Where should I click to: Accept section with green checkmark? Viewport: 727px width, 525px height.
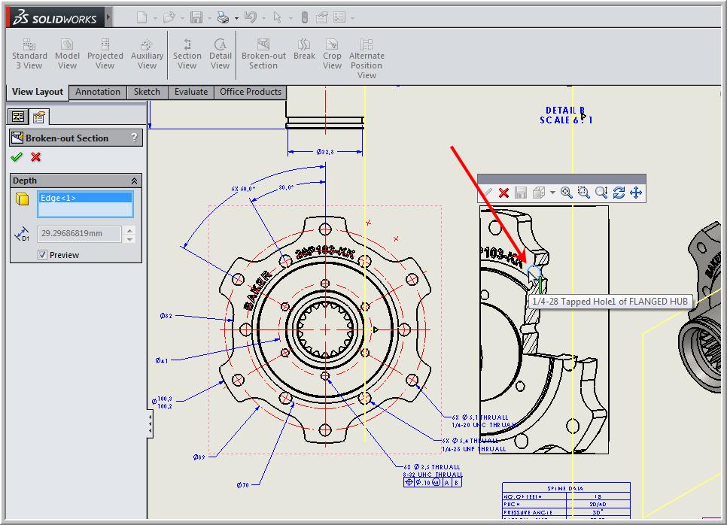[x=17, y=157]
